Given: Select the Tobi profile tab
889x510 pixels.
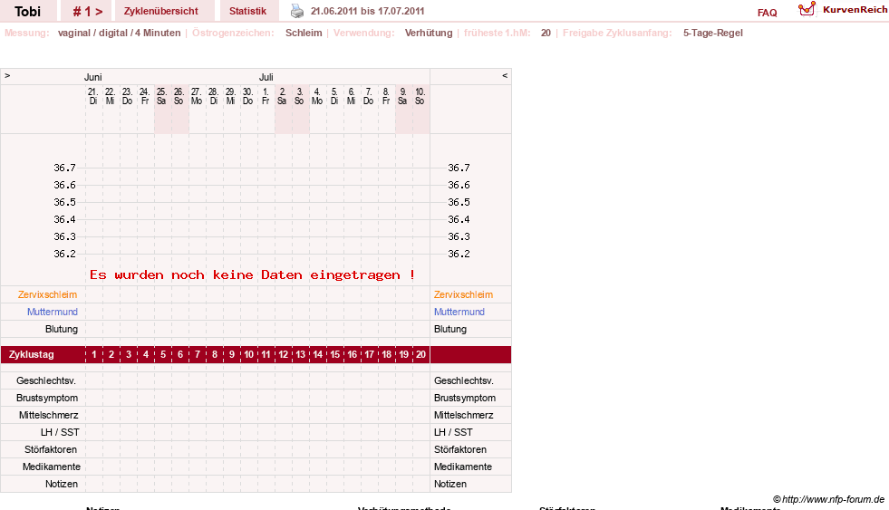Looking at the screenshot, I should tap(28, 11).
